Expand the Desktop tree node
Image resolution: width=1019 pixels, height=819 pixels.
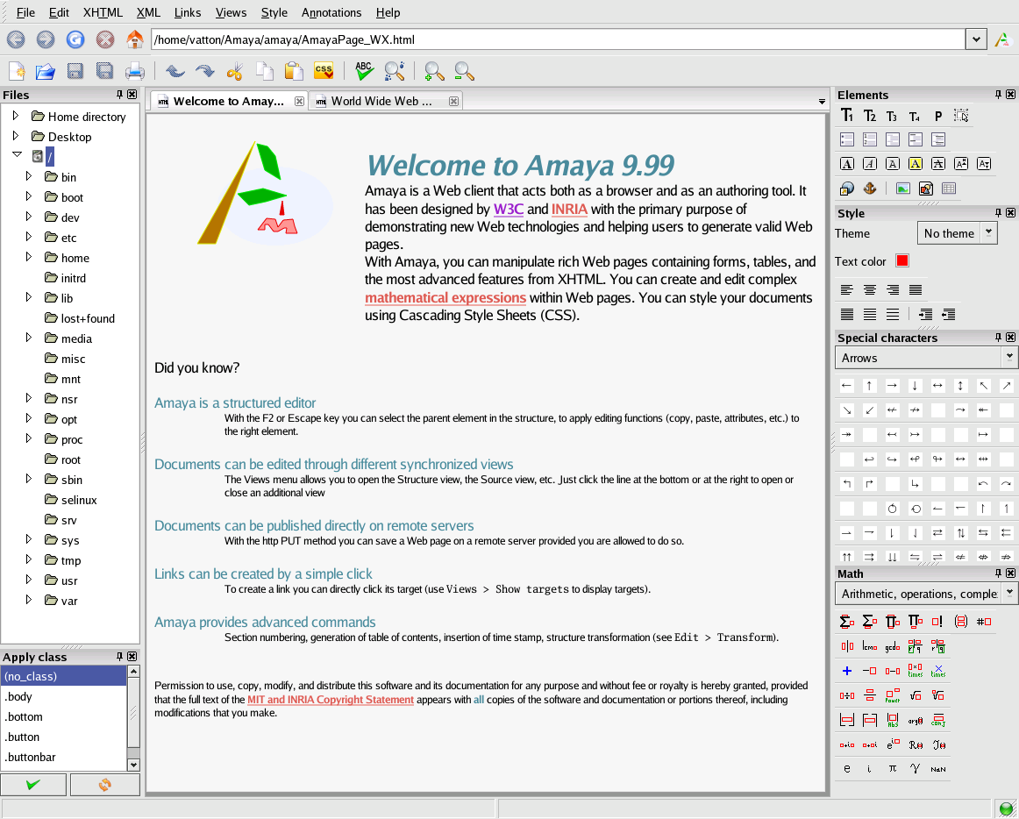(17, 136)
